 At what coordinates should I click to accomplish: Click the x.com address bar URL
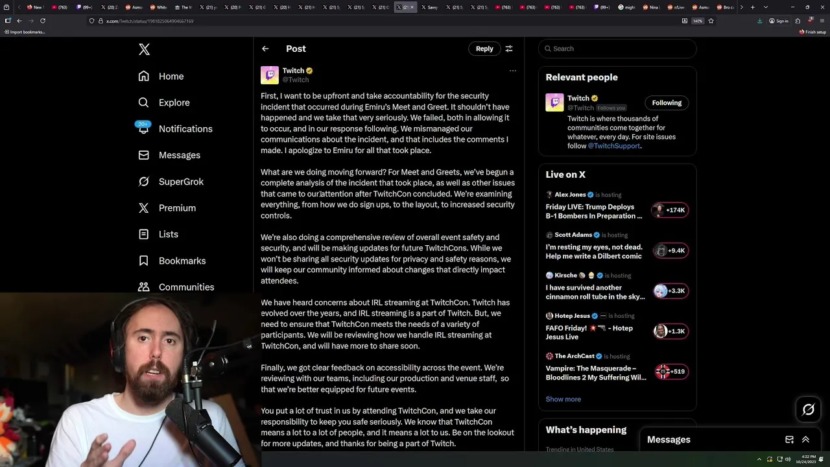coord(150,21)
